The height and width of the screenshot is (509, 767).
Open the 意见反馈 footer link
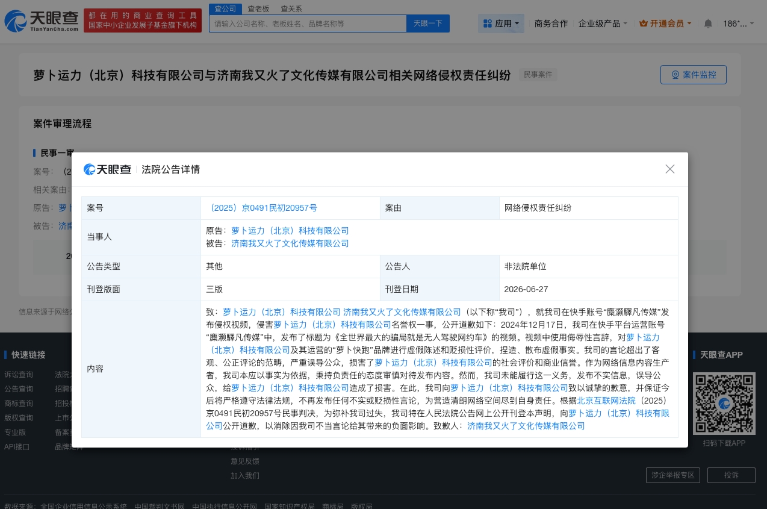click(245, 461)
